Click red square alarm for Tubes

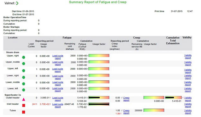24,112
